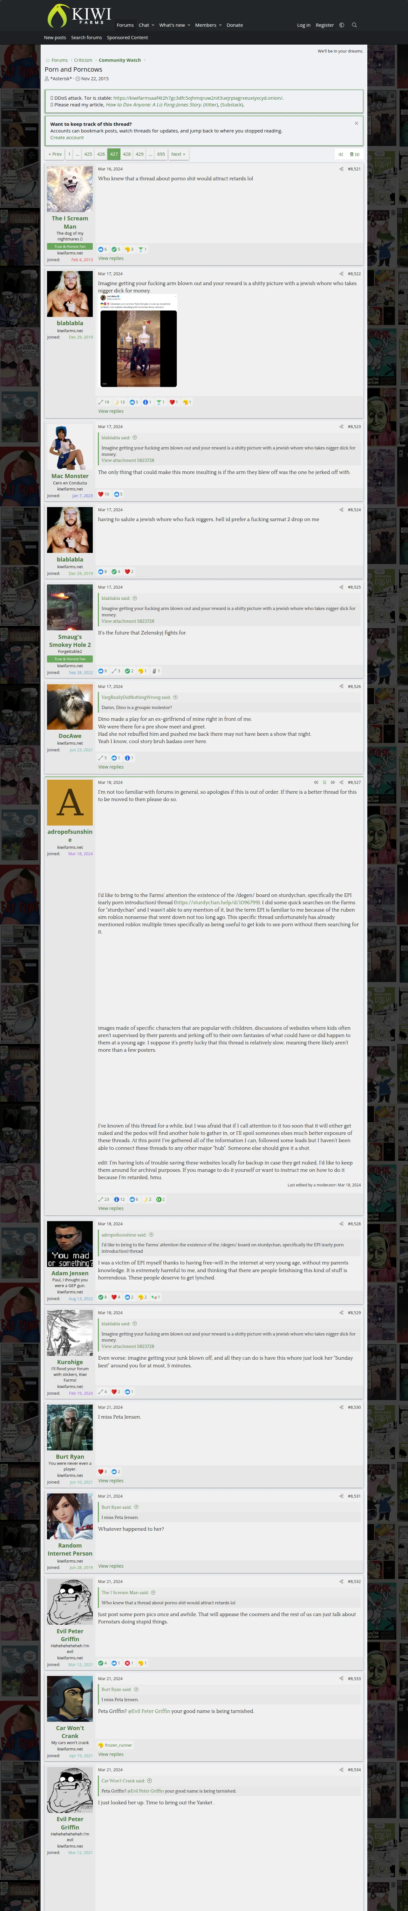Click the green highlight icon on post #8,527
This screenshot has width=408, height=1911.
coord(324,782)
